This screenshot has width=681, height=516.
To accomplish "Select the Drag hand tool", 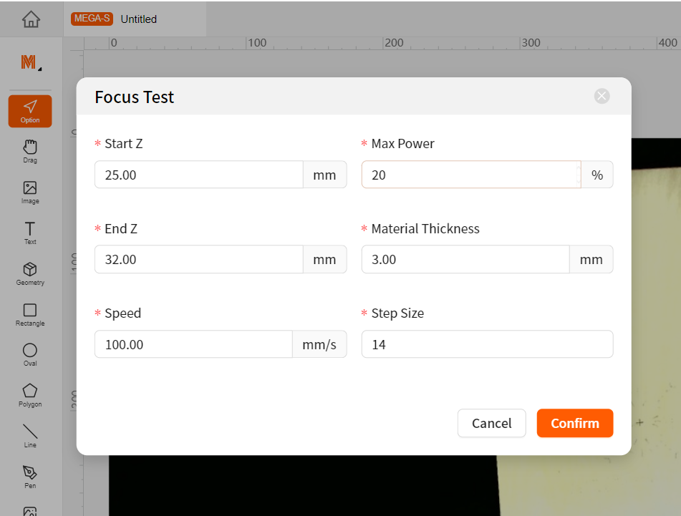I will click(30, 152).
